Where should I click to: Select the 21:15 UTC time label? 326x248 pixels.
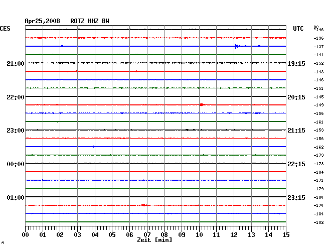(296, 131)
